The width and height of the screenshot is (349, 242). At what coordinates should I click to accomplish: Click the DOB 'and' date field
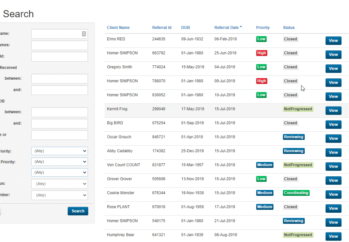point(59,123)
